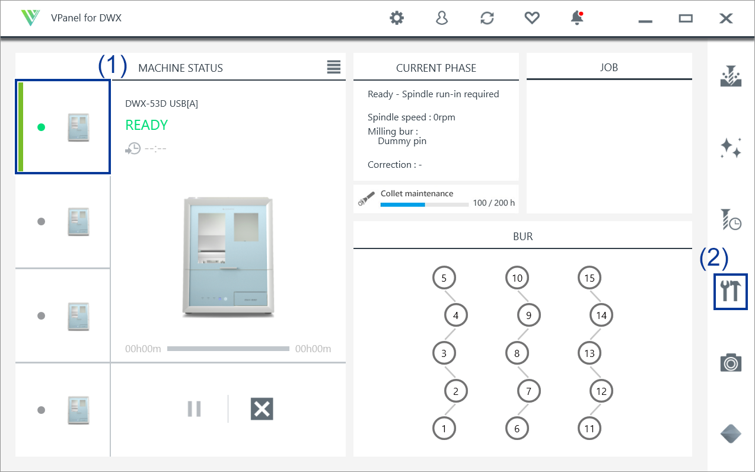Screen dimensions: 755x472
Task: Click the BUR panel header
Action: (523, 236)
